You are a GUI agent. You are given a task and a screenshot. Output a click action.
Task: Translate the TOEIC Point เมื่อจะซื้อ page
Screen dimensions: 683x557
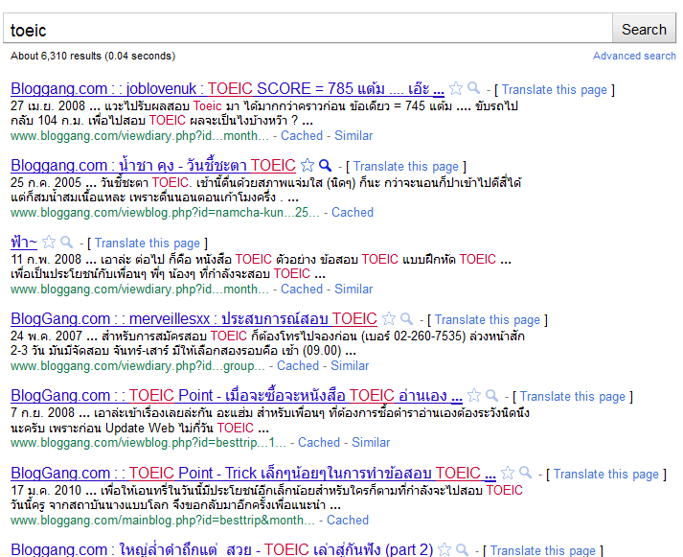573,397
